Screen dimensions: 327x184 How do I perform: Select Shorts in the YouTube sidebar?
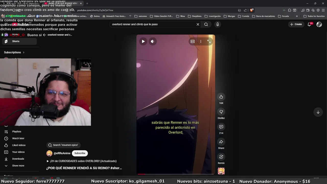[19, 41]
